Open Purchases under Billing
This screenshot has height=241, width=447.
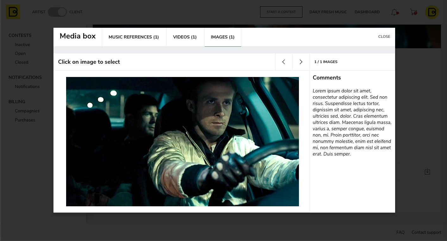(x=25, y=120)
